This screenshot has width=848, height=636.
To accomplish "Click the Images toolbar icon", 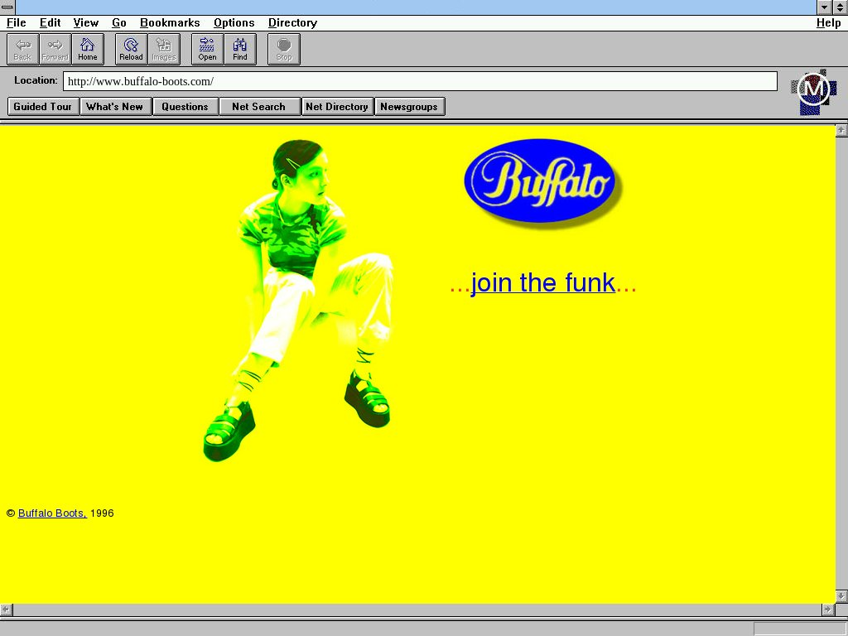I will pos(163,49).
